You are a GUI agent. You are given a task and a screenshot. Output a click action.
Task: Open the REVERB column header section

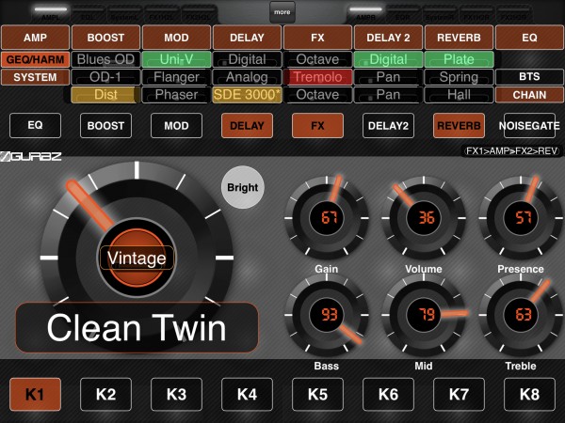[x=459, y=38]
